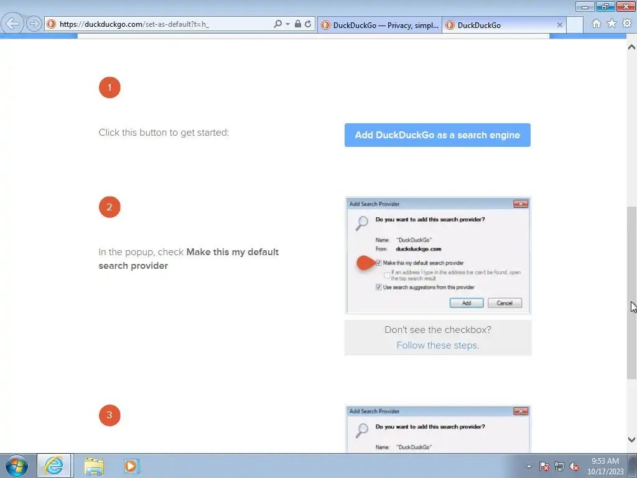Click the Internet Explorer taskbar icon

tap(55, 466)
